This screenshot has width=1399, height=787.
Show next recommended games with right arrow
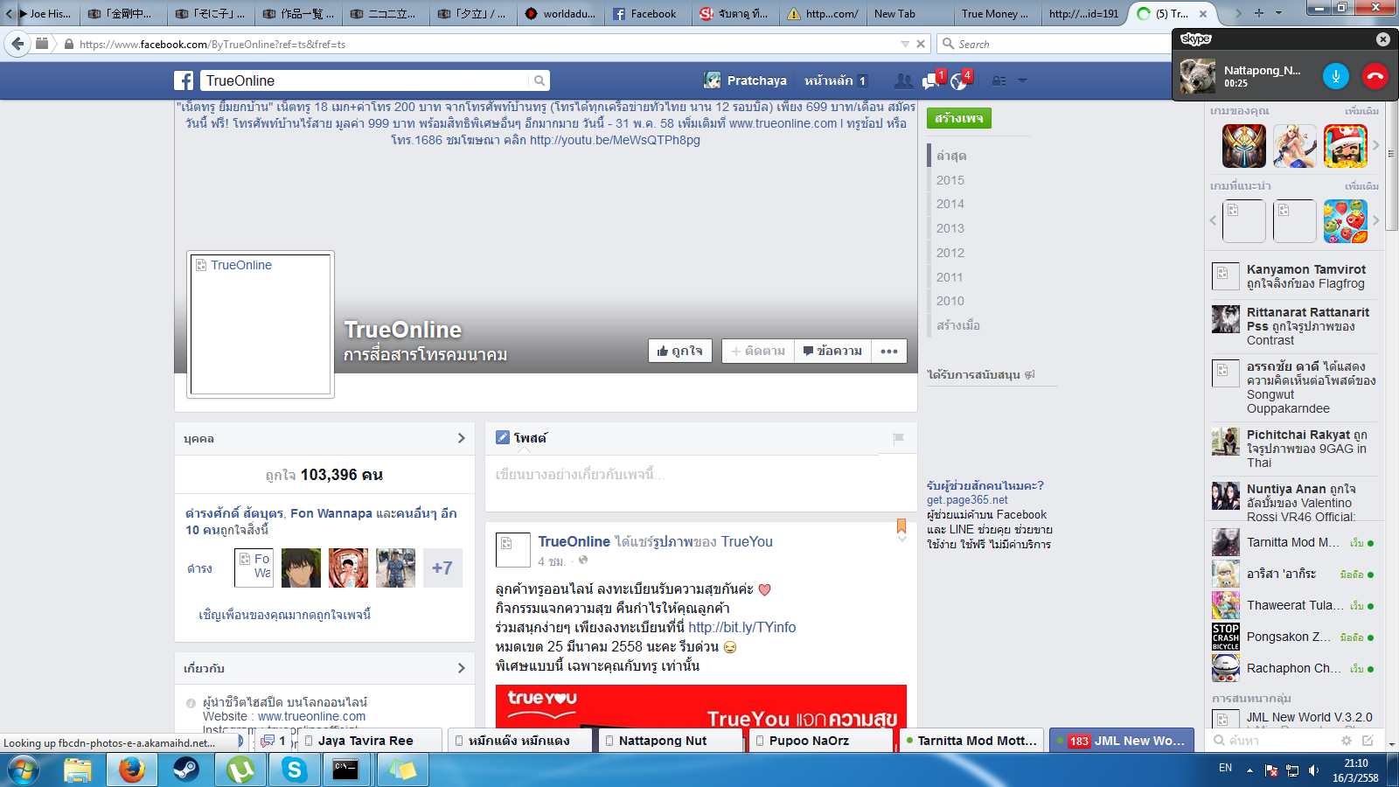[x=1375, y=220]
